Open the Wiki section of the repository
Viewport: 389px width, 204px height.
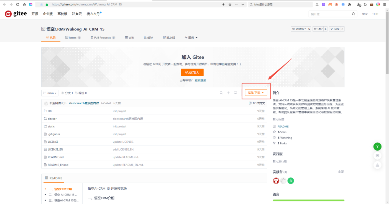click(130, 38)
